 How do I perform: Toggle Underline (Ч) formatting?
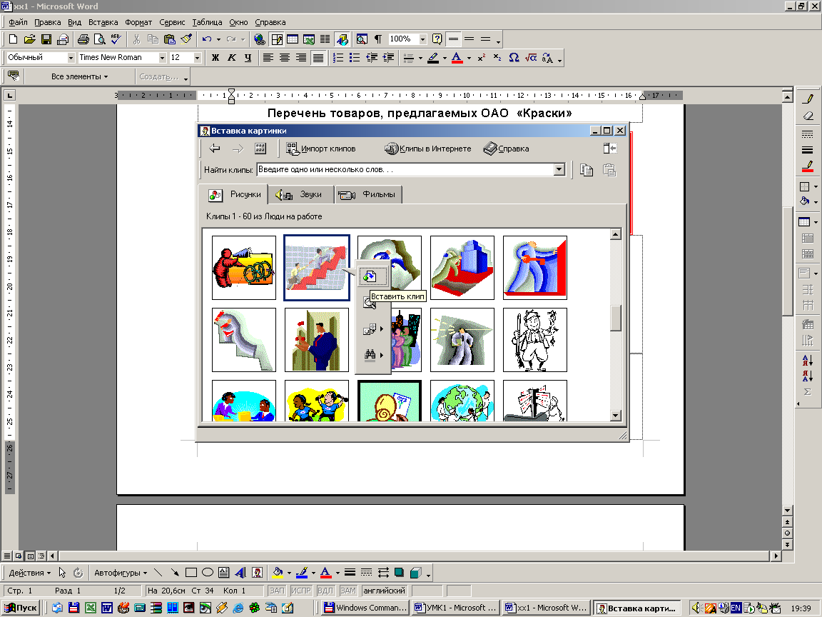pos(248,58)
